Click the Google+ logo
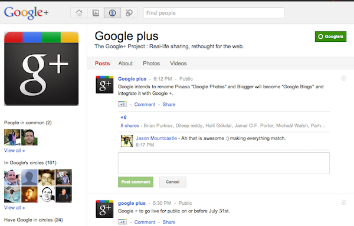The height and width of the screenshot is (226, 354). coord(26,12)
